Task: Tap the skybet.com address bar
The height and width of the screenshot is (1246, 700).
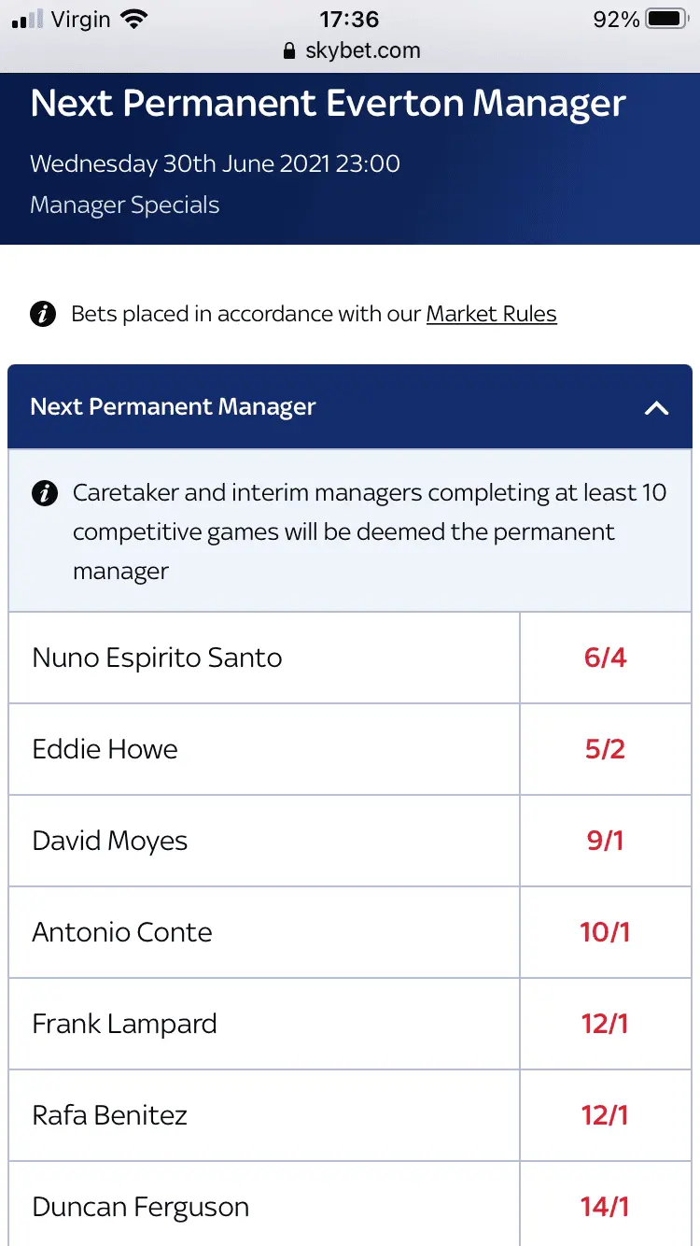Action: [x=362, y=51]
